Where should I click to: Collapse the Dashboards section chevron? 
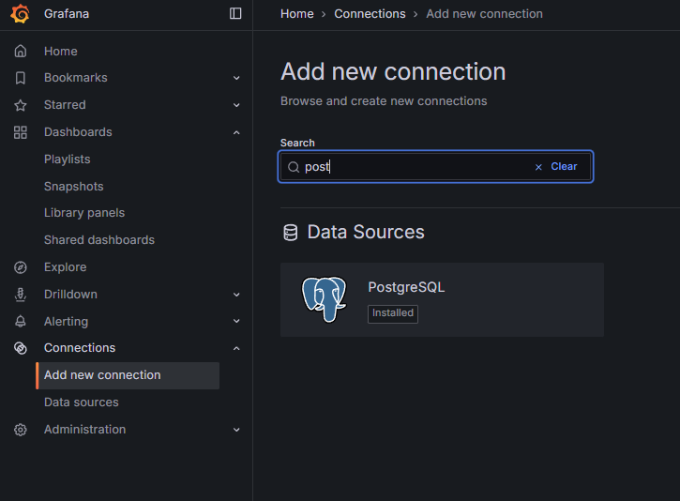pyautogui.click(x=236, y=132)
